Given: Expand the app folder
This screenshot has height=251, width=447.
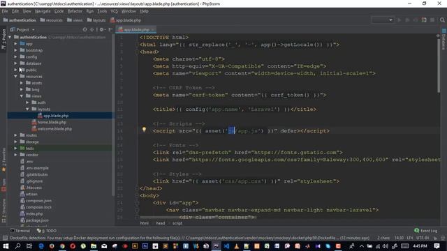Looking at the screenshot, I should pos(15,43).
